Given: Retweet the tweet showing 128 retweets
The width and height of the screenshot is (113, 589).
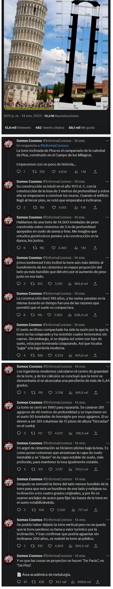Looking at the screenshot, I should (34, 172).
